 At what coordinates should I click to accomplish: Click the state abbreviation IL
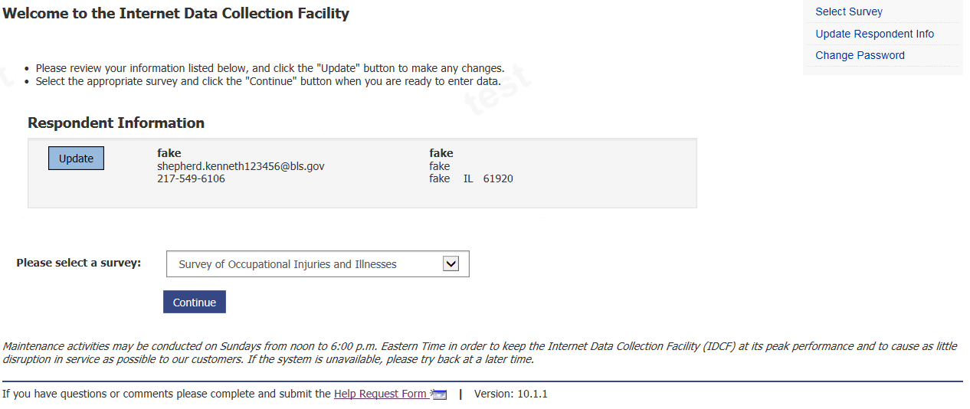(x=468, y=178)
